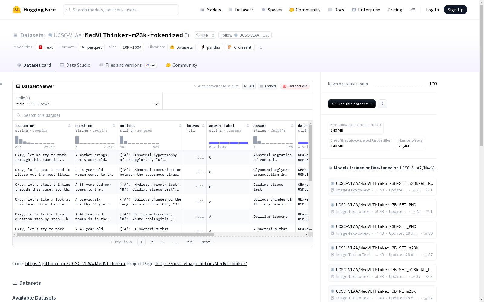484x302 pixels.
Task: Open the Files and versions tab
Action: click(x=128, y=65)
